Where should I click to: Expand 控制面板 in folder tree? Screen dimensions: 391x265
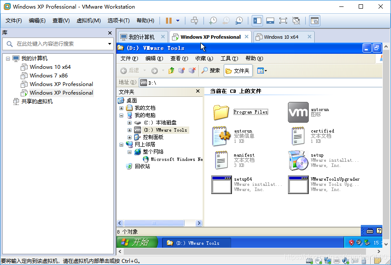tap(129, 137)
